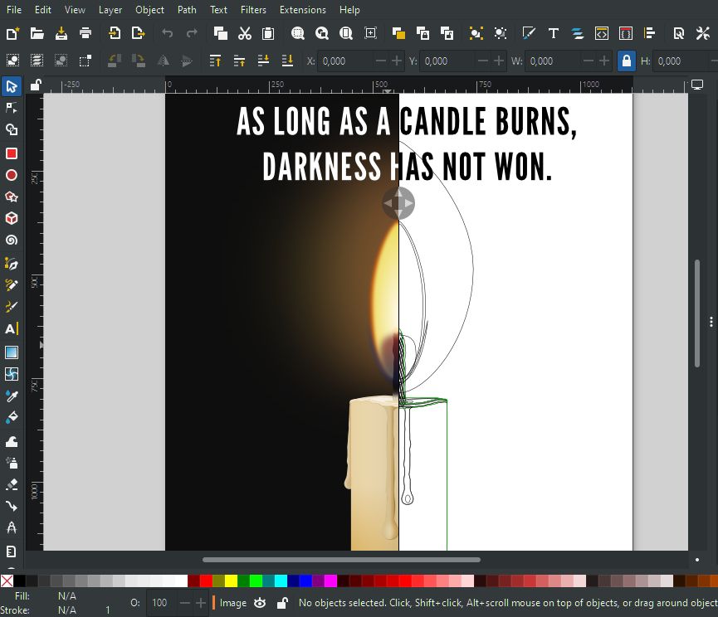Select the Pencil freehand tool

click(x=12, y=285)
